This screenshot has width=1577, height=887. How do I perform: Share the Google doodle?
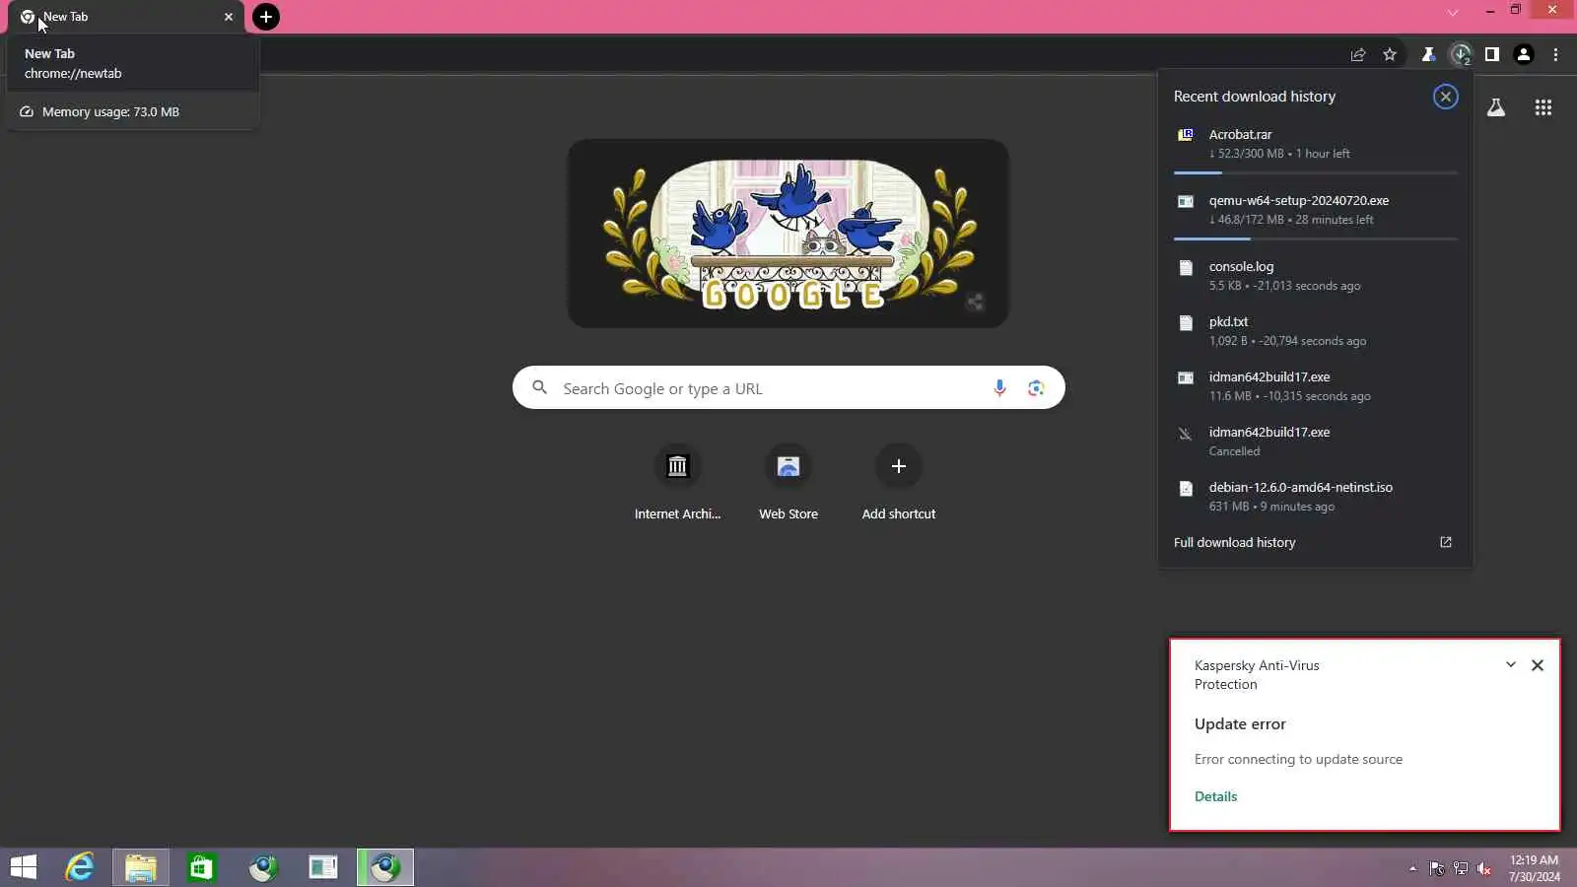click(x=975, y=303)
